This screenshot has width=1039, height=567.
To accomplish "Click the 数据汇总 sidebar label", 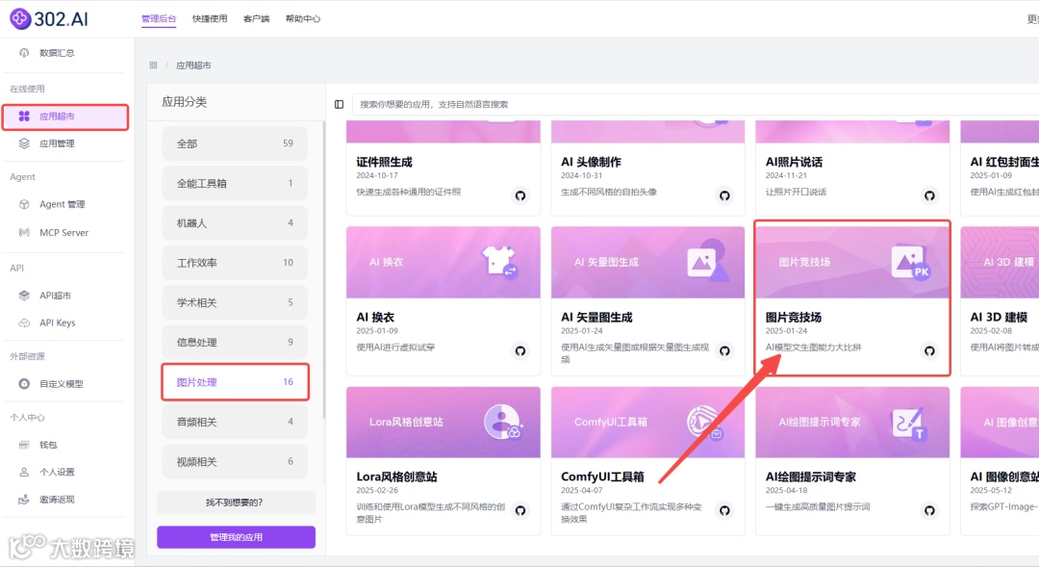I will [x=57, y=52].
